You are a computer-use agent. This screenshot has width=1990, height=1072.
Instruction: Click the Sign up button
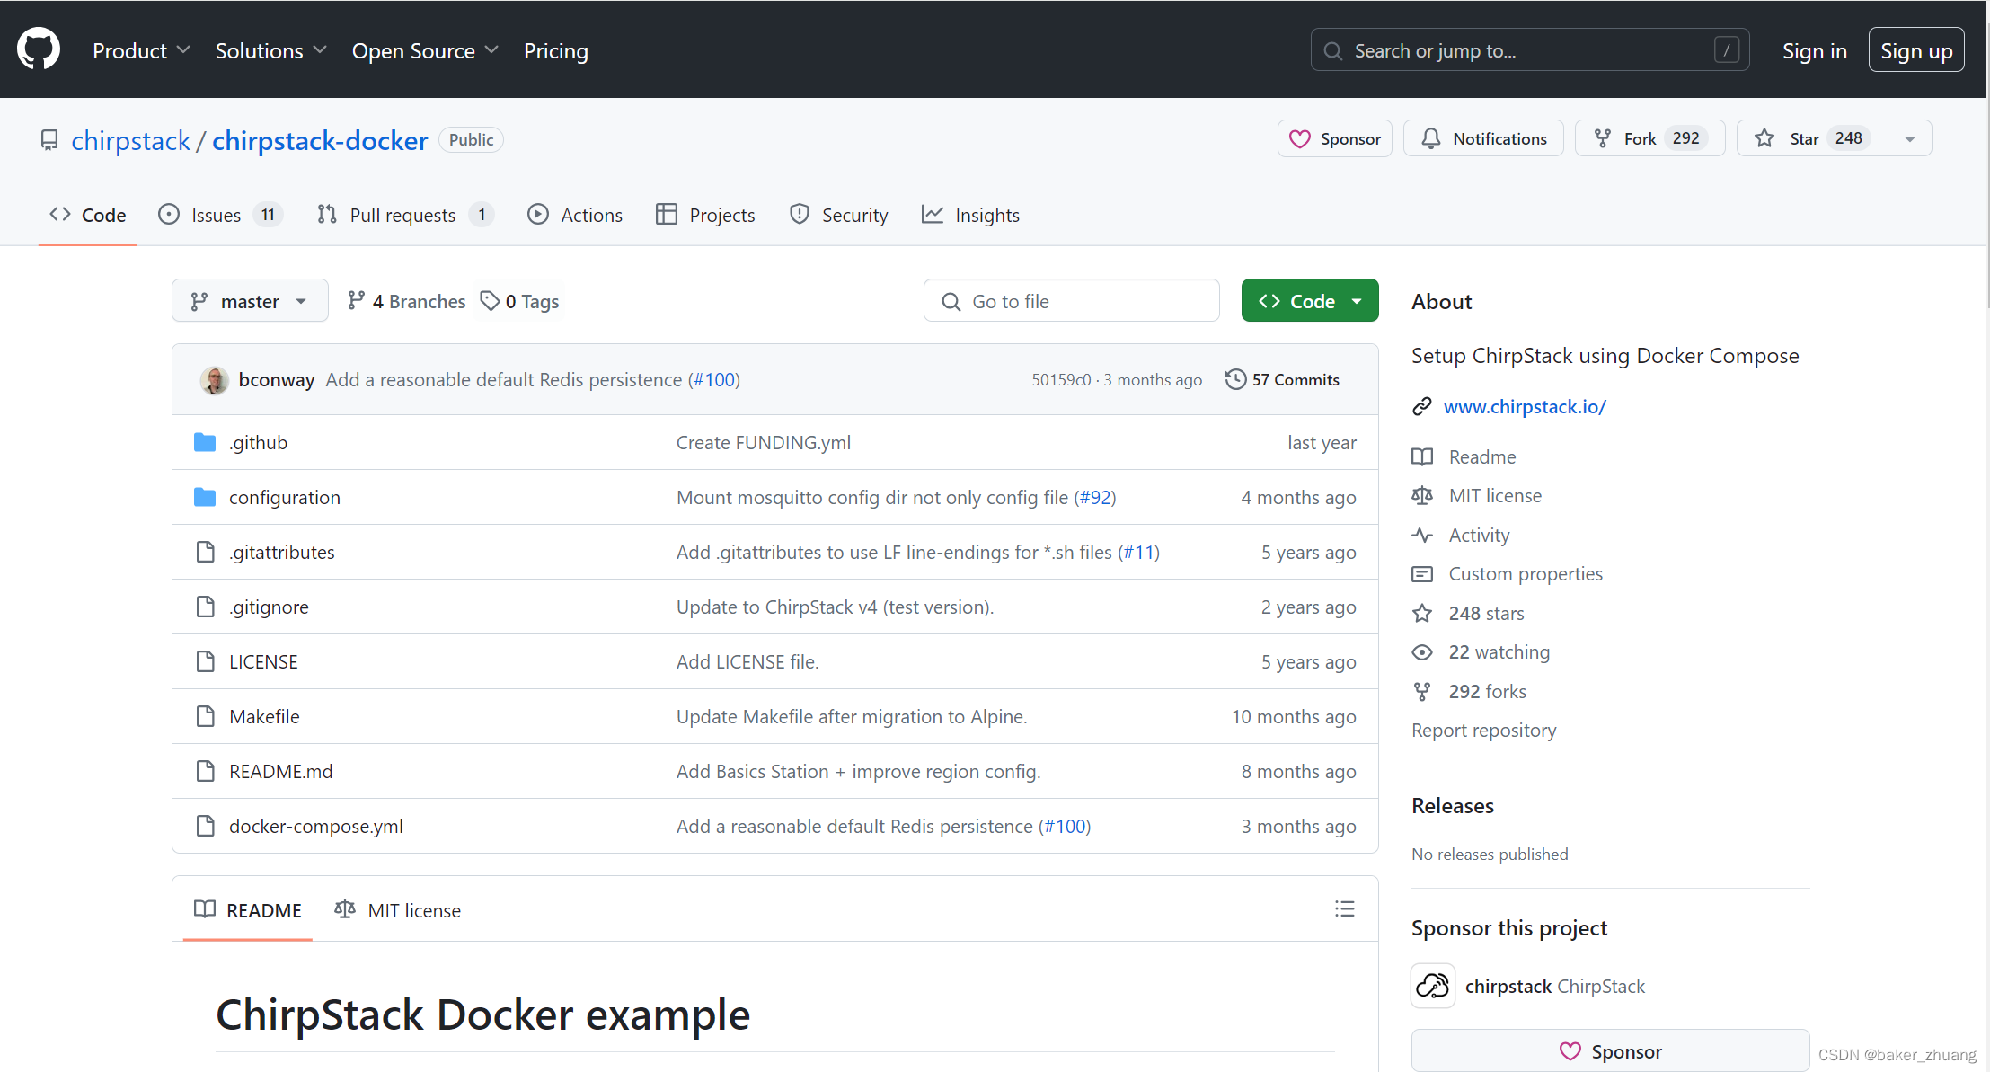[1915, 51]
